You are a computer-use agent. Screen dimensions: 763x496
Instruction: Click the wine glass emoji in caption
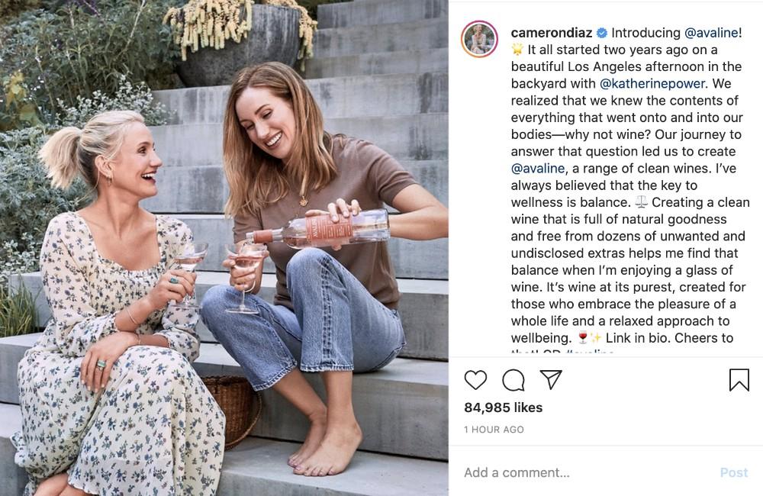click(582, 338)
